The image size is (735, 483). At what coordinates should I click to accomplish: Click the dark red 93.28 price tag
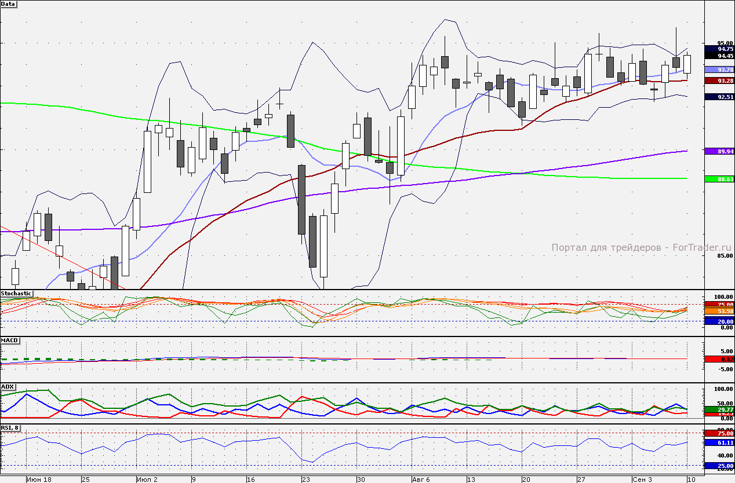pyautogui.click(x=719, y=81)
